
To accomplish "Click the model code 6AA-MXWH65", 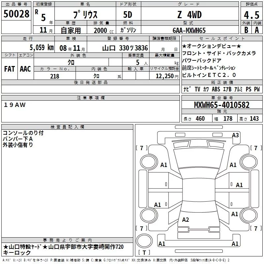I will 189,30.
